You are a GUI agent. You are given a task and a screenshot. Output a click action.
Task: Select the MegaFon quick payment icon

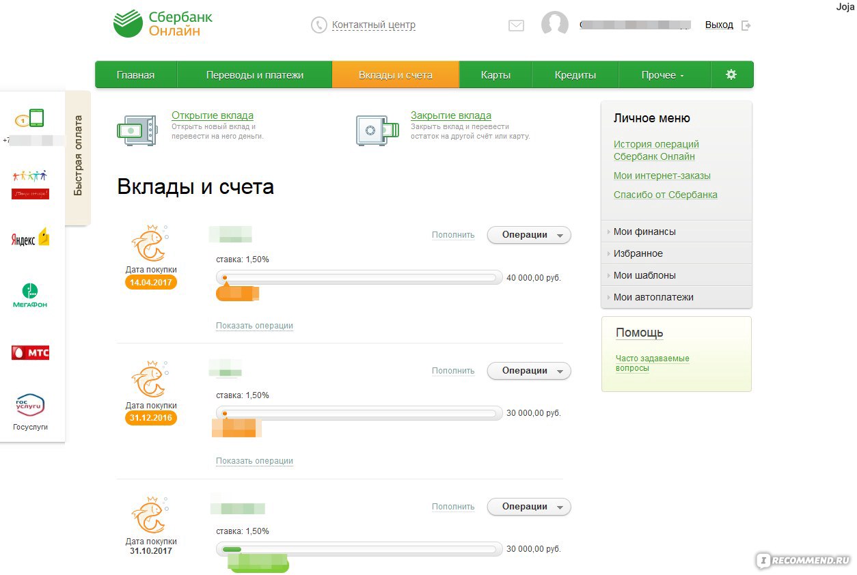click(x=30, y=296)
